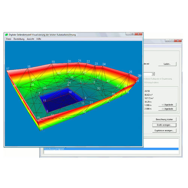The height and width of the screenshot is (188, 188).
Task: Click terrain point label 21
Action: coord(80,61)
